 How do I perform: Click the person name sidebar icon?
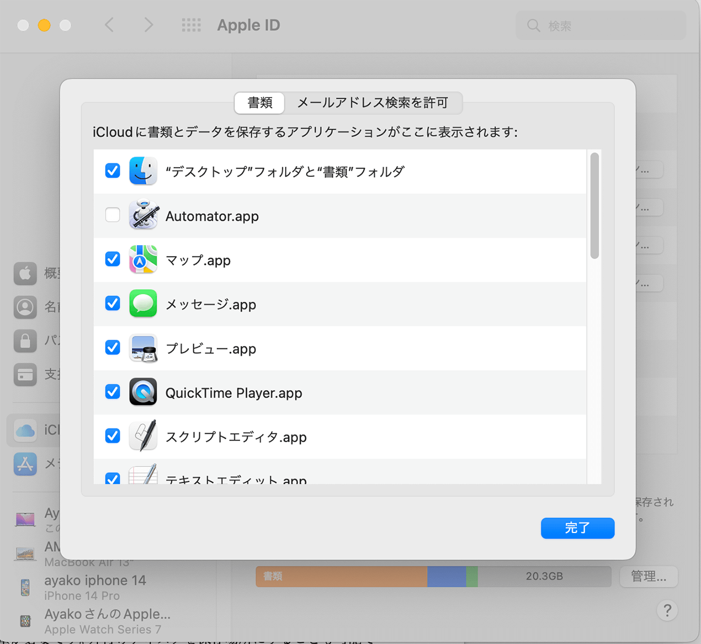pyautogui.click(x=25, y=307)
